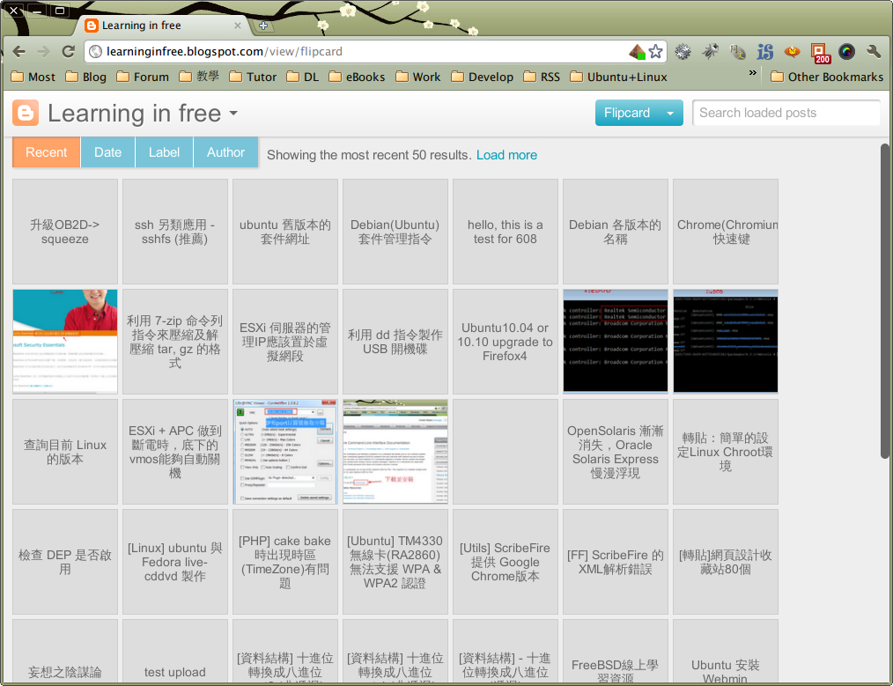This screenshot has width=893, height=686.
Task: Select the Author tab
Action: coord(225,152)
